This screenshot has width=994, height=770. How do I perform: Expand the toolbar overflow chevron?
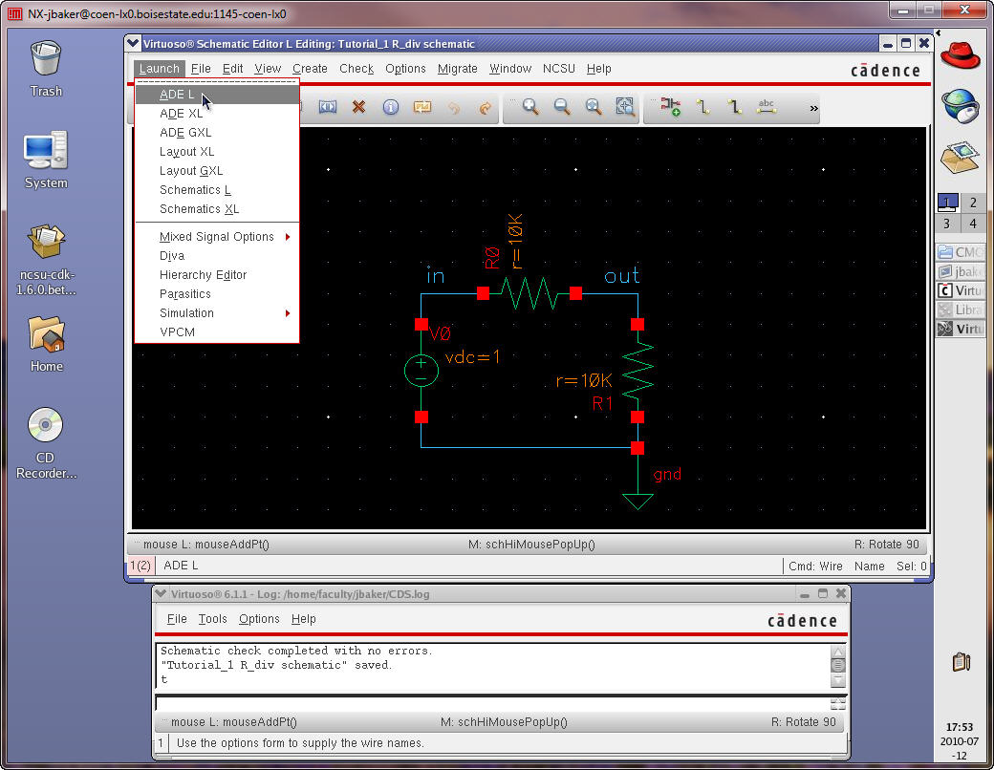pyautogui.click(x=814, y=109)
